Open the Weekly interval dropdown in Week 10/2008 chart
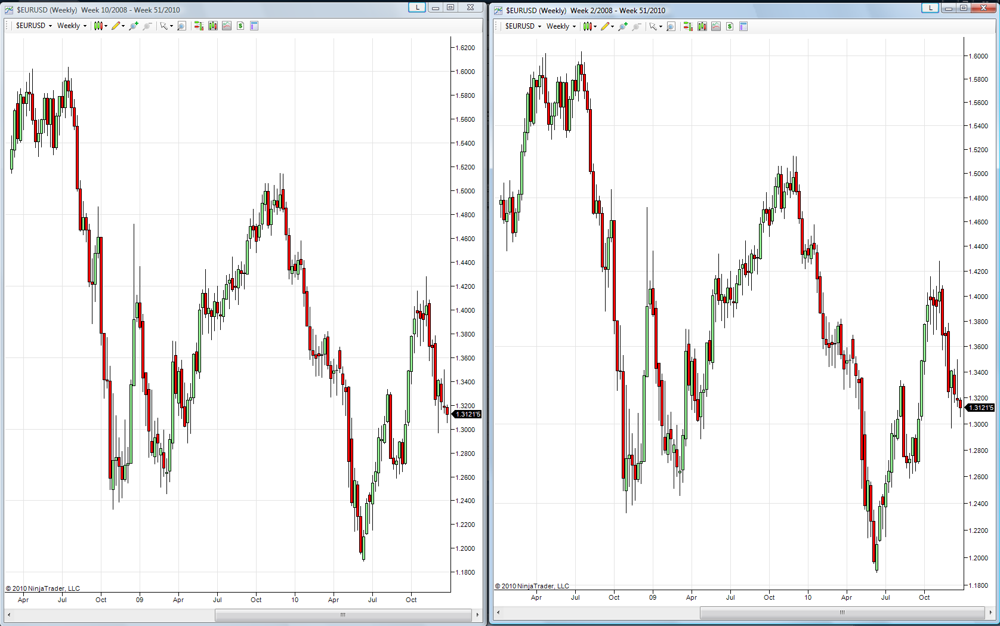 72,26
